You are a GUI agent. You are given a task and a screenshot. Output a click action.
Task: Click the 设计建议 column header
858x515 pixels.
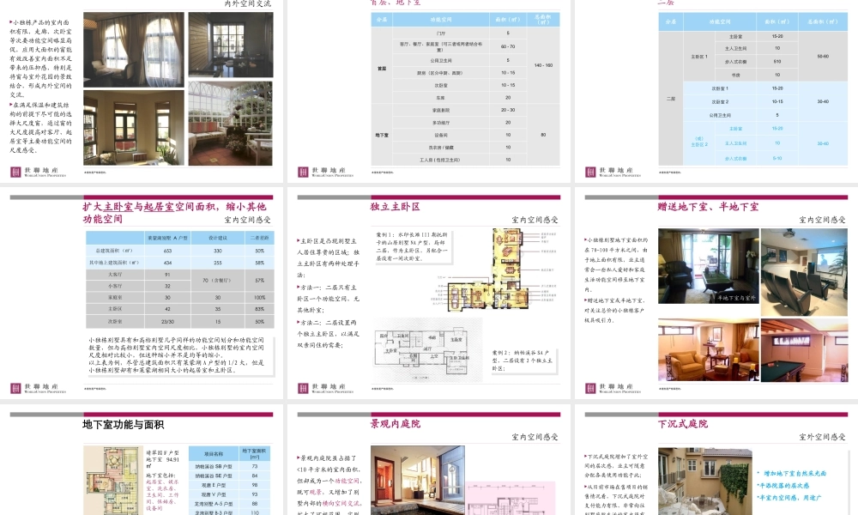click(218, 238)
